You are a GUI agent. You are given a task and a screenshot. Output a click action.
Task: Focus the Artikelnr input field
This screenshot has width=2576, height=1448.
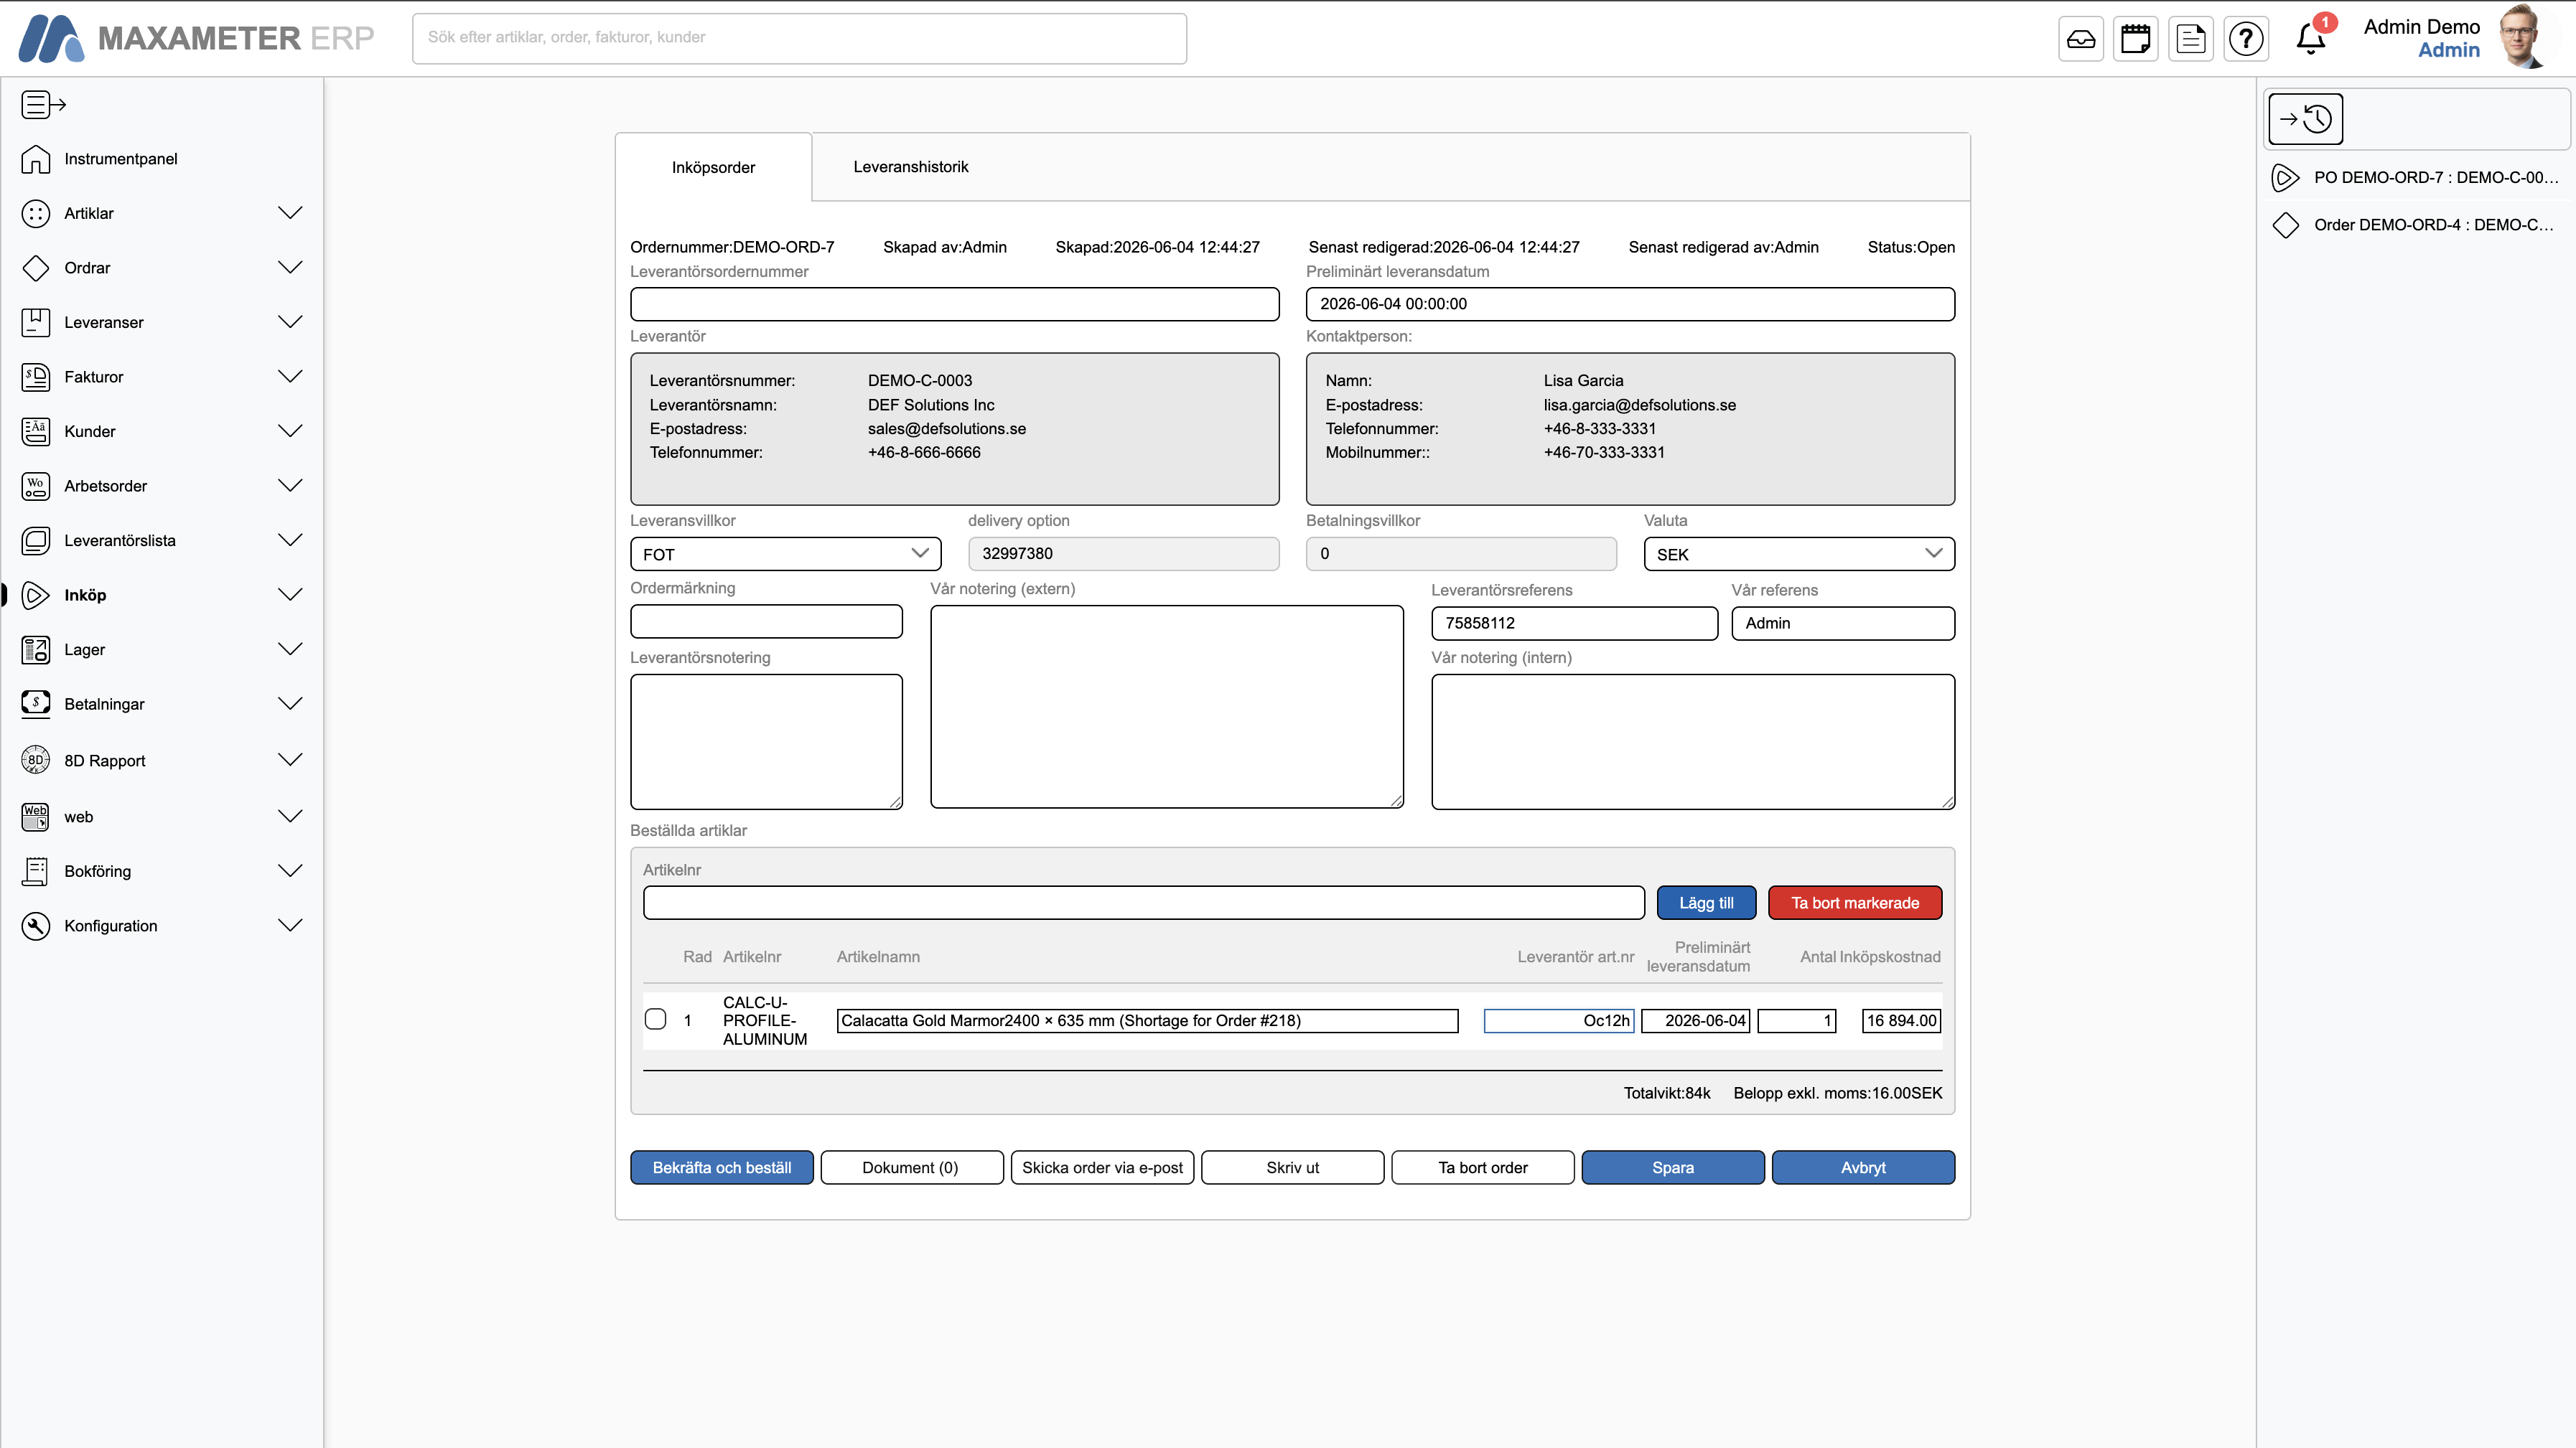(x=1143, y=903)
